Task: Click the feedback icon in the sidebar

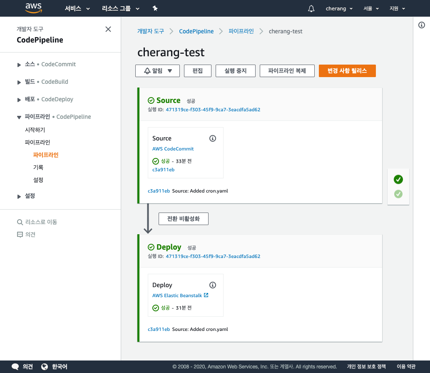Action: [20, 234]
